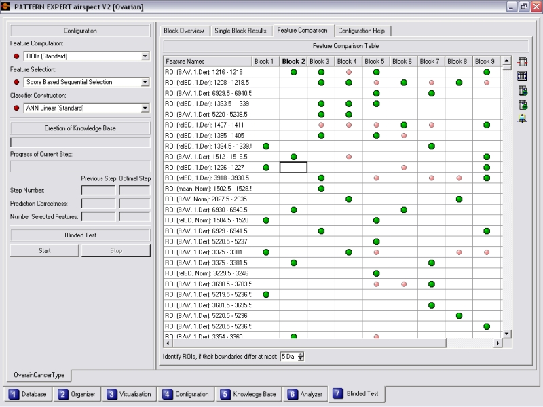Open the Analyzer step tab
543x407 pixels.
303,394
